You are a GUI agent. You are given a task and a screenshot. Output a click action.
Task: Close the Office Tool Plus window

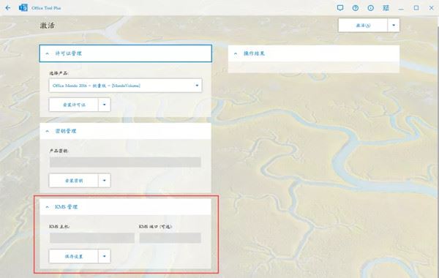[432, 8]
